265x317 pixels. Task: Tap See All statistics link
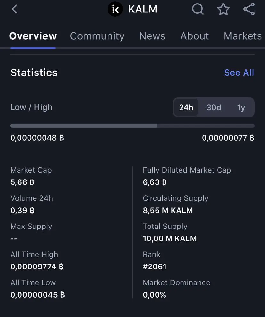[239, 73]
